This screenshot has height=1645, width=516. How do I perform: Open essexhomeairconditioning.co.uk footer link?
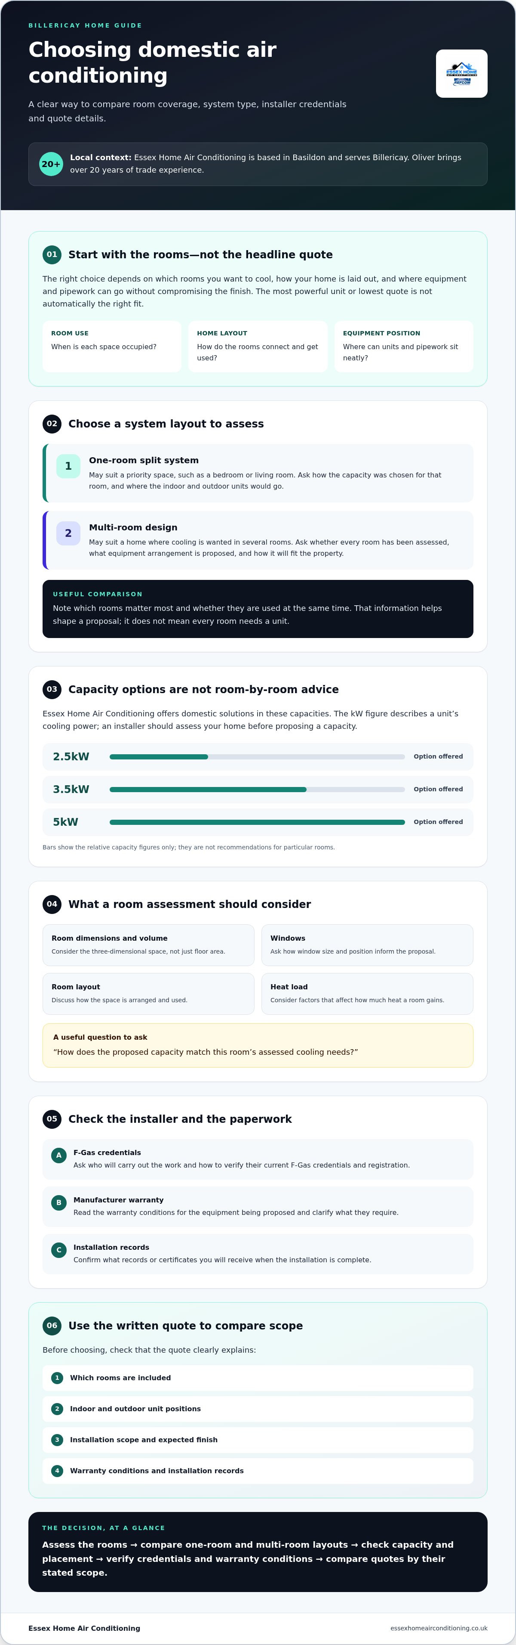click(439, 1628)
